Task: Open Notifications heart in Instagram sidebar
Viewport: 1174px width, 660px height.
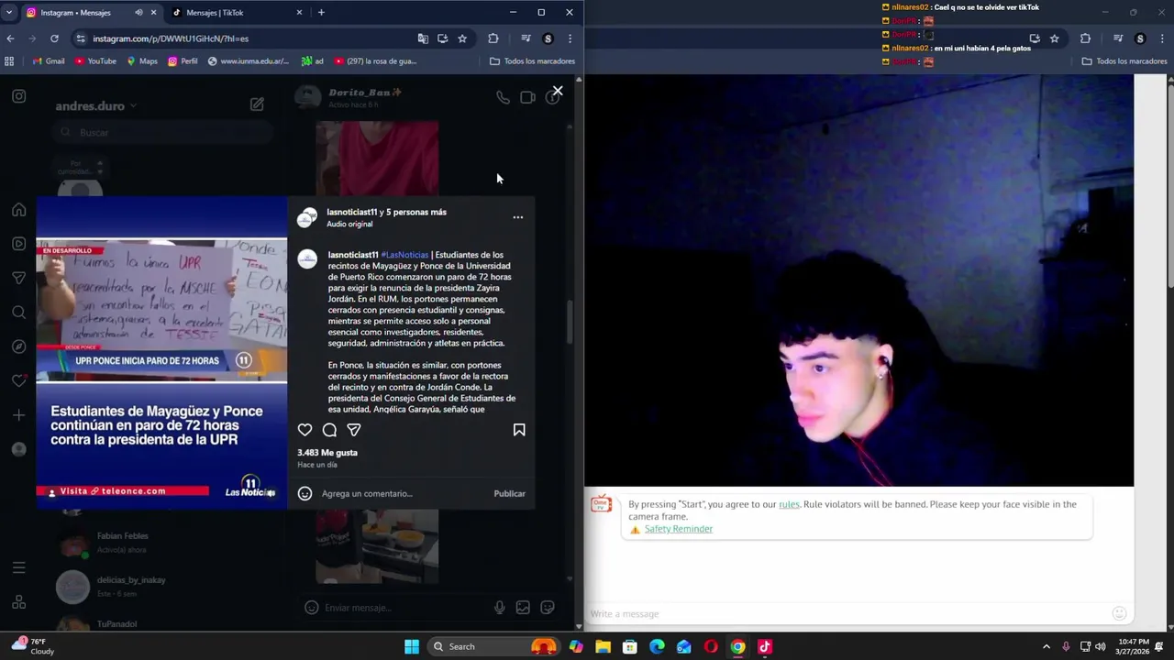Action: (x=18, y=380)
